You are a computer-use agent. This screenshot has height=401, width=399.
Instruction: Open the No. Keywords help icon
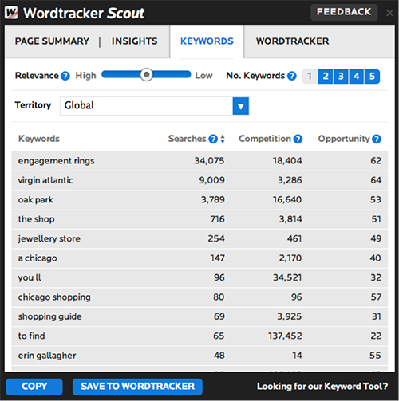[292, 76]
